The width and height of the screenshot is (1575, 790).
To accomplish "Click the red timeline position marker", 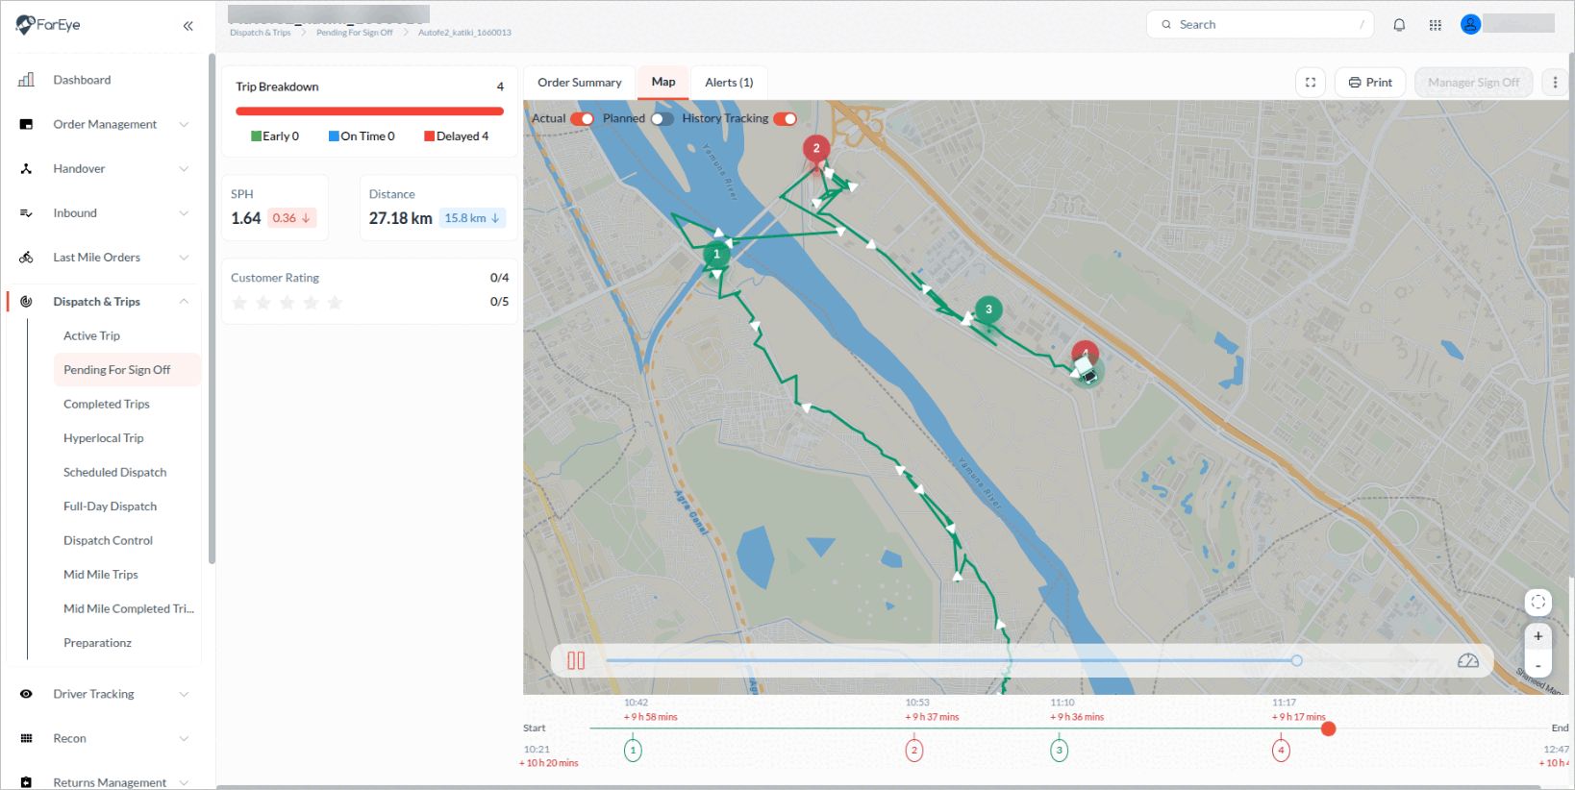I will point(1328,729).
